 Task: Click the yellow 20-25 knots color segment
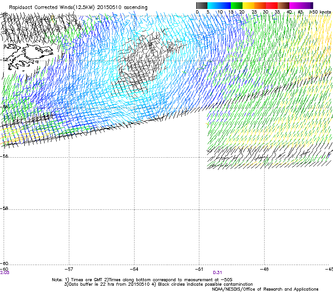point(248,5)
